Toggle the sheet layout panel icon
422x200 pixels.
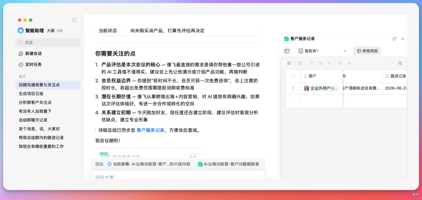pos(287,51)
